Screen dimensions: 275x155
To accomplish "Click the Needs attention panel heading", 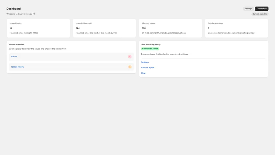I will click(x=16, y=44).
